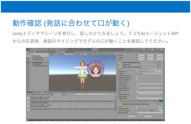The width and height of the screenshot is (191, 124).
Task: Click the Hierarchy search field
Action: [x=39, y=54]
